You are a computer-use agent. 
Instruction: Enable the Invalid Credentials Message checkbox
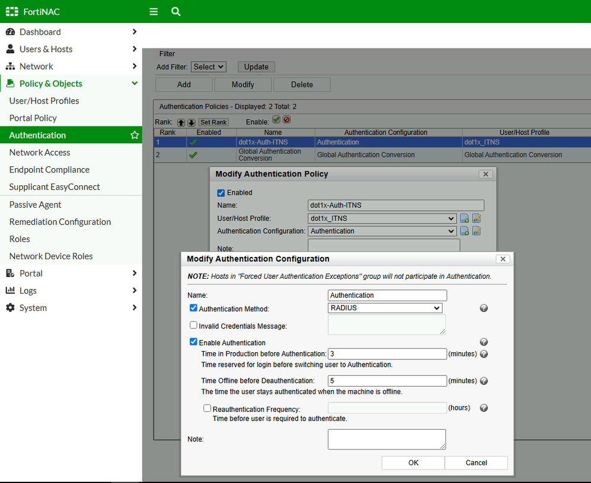tap(193, 325)
